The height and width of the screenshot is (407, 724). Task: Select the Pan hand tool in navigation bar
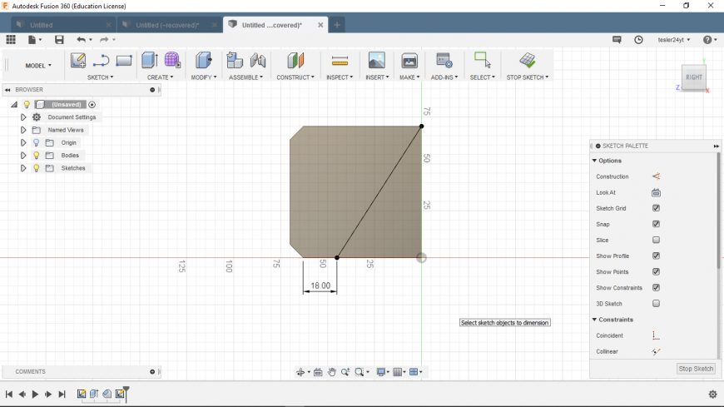(x=332, y=372)
